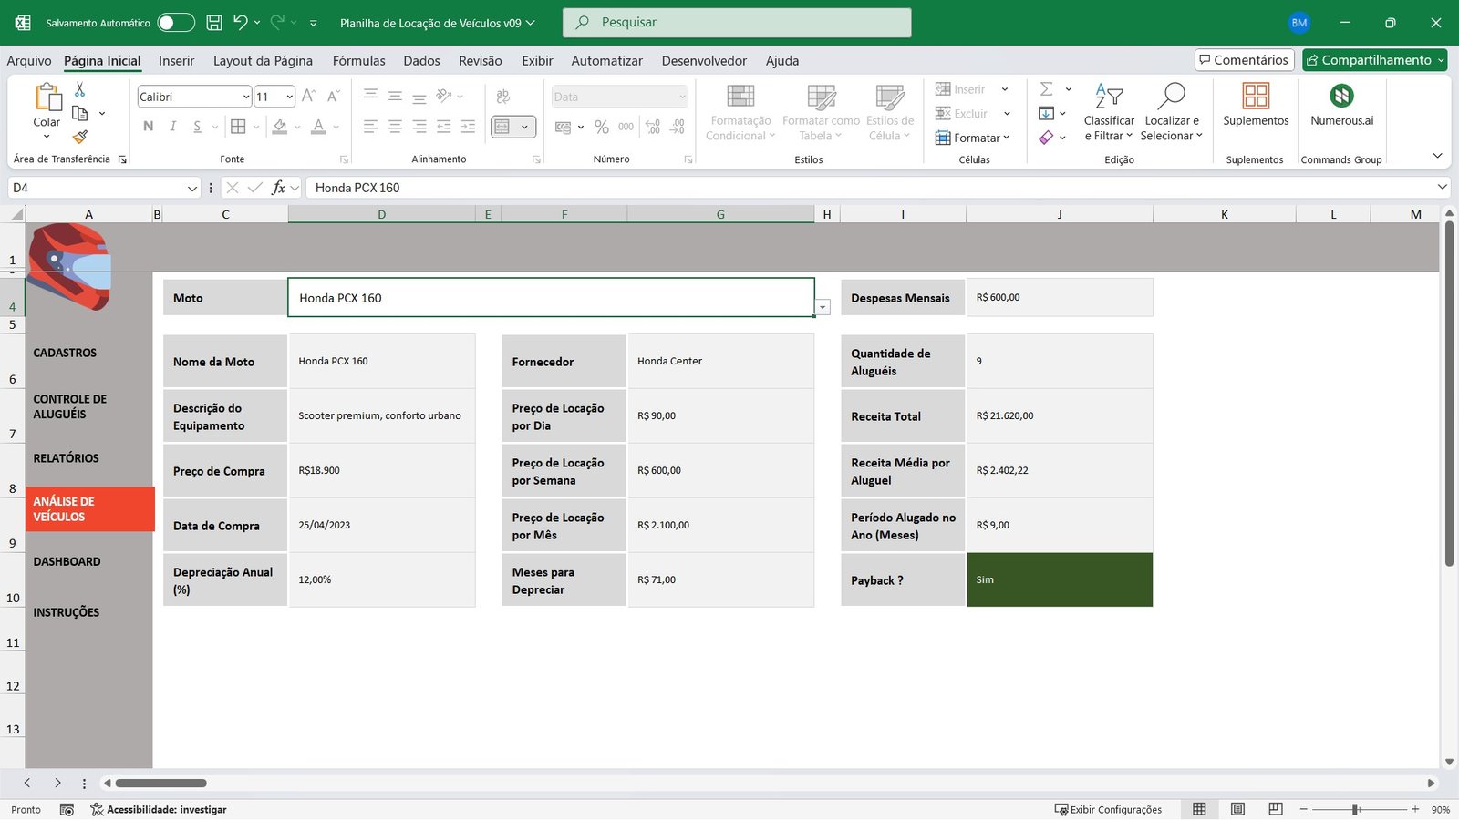1459x820 pixels.
Task: Click the Comentários button
Action: tap(1244, 60)
